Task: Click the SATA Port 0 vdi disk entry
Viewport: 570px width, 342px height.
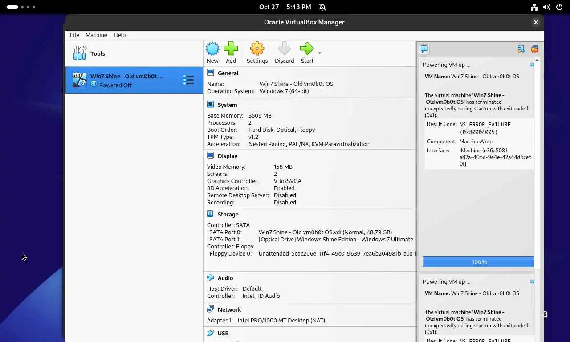Action: point(325,232)
